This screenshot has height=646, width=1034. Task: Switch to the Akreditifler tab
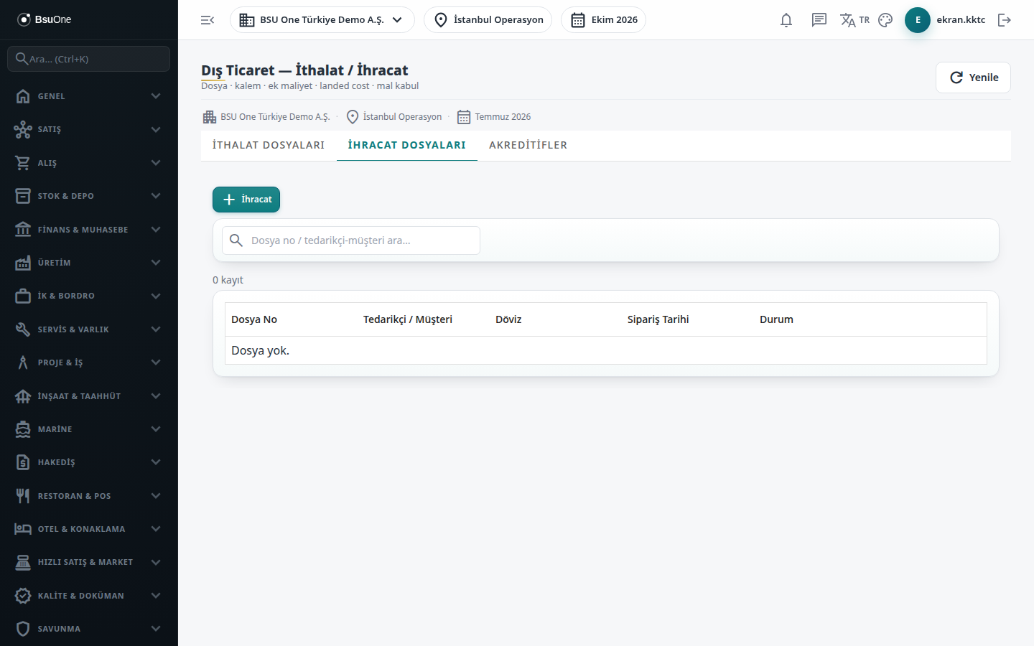point(528,145)
